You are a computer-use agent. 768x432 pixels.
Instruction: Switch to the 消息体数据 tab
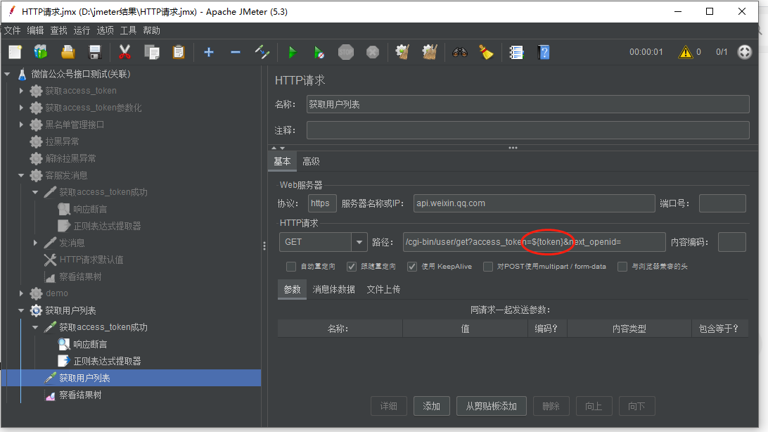pos(333,289)
